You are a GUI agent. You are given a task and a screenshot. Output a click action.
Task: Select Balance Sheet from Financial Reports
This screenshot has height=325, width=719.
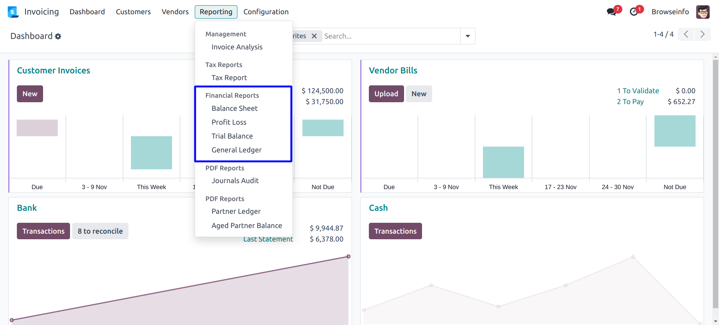pyautogui.click(x=234, y=109)
